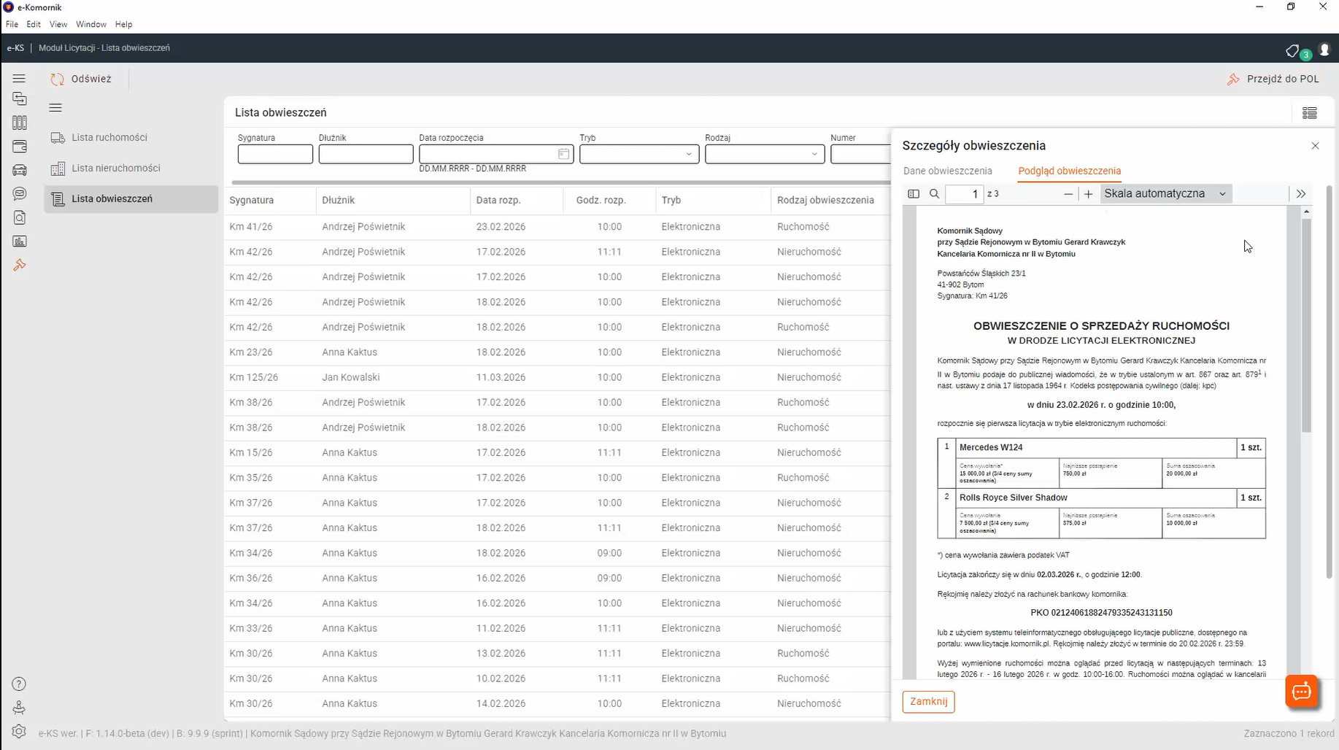This screenshot has height=750, width=1339.
Task: Open the chat assistant orange button
Action: (1302, 692)
